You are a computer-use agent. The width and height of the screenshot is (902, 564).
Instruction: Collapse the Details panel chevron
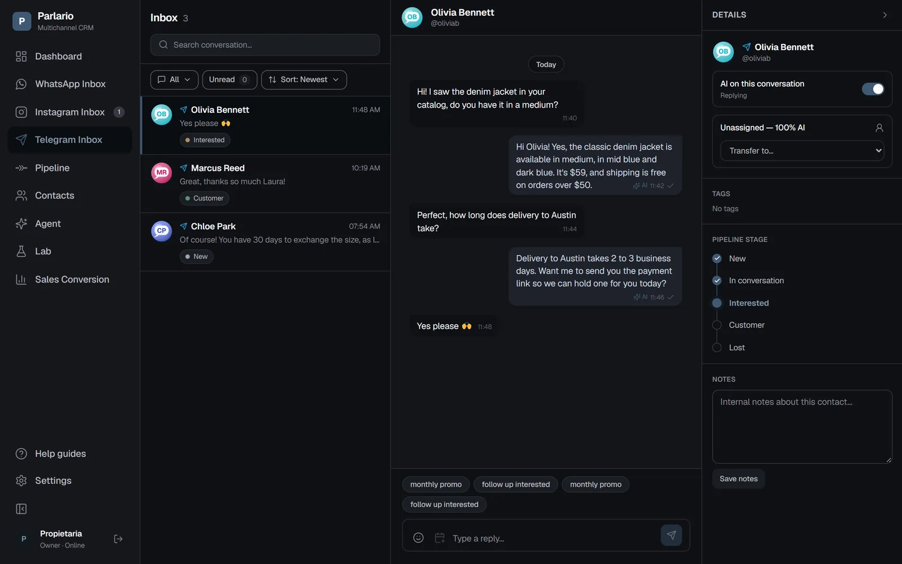click(885, 15)
